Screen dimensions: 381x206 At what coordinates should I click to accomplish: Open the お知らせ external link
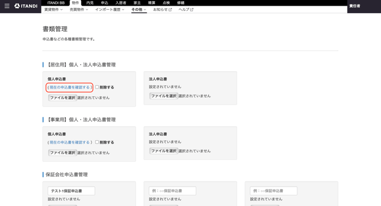(162, 10)
